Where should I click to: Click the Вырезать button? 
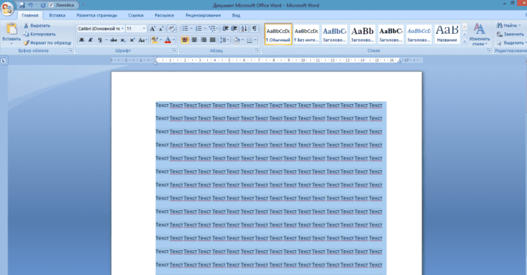37,26
